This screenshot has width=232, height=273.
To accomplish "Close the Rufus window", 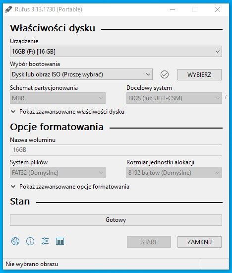I will 218,9.
